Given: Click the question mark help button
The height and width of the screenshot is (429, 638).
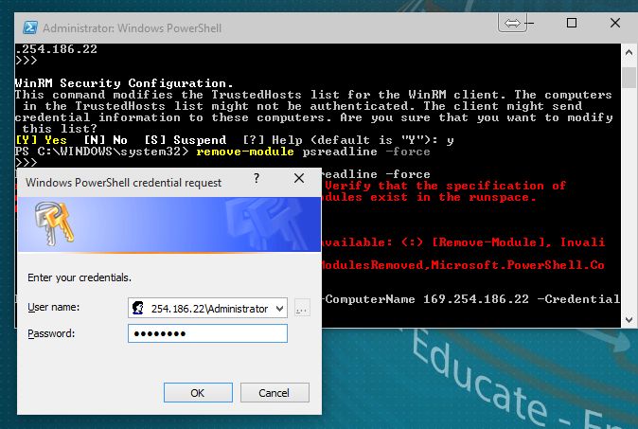Looking at the screenshot, I should pyautogui.click(x=258, y=178).
